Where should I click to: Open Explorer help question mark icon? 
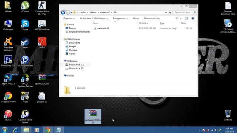[193, 18]
